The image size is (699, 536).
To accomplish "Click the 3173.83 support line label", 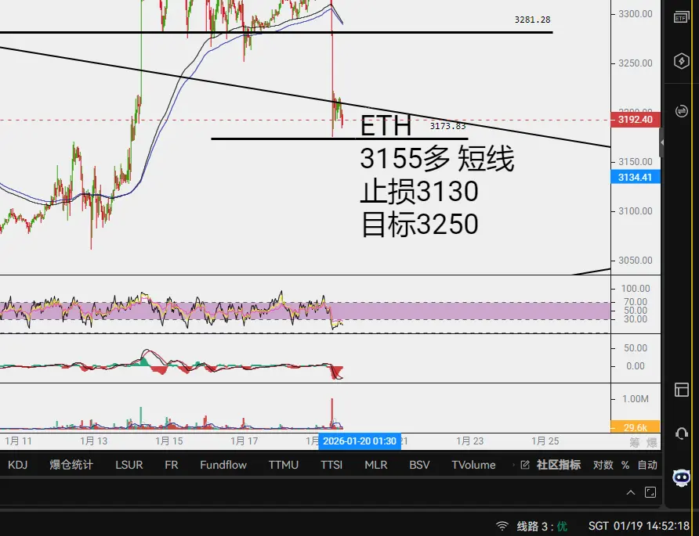I will (x=447, y=126).
